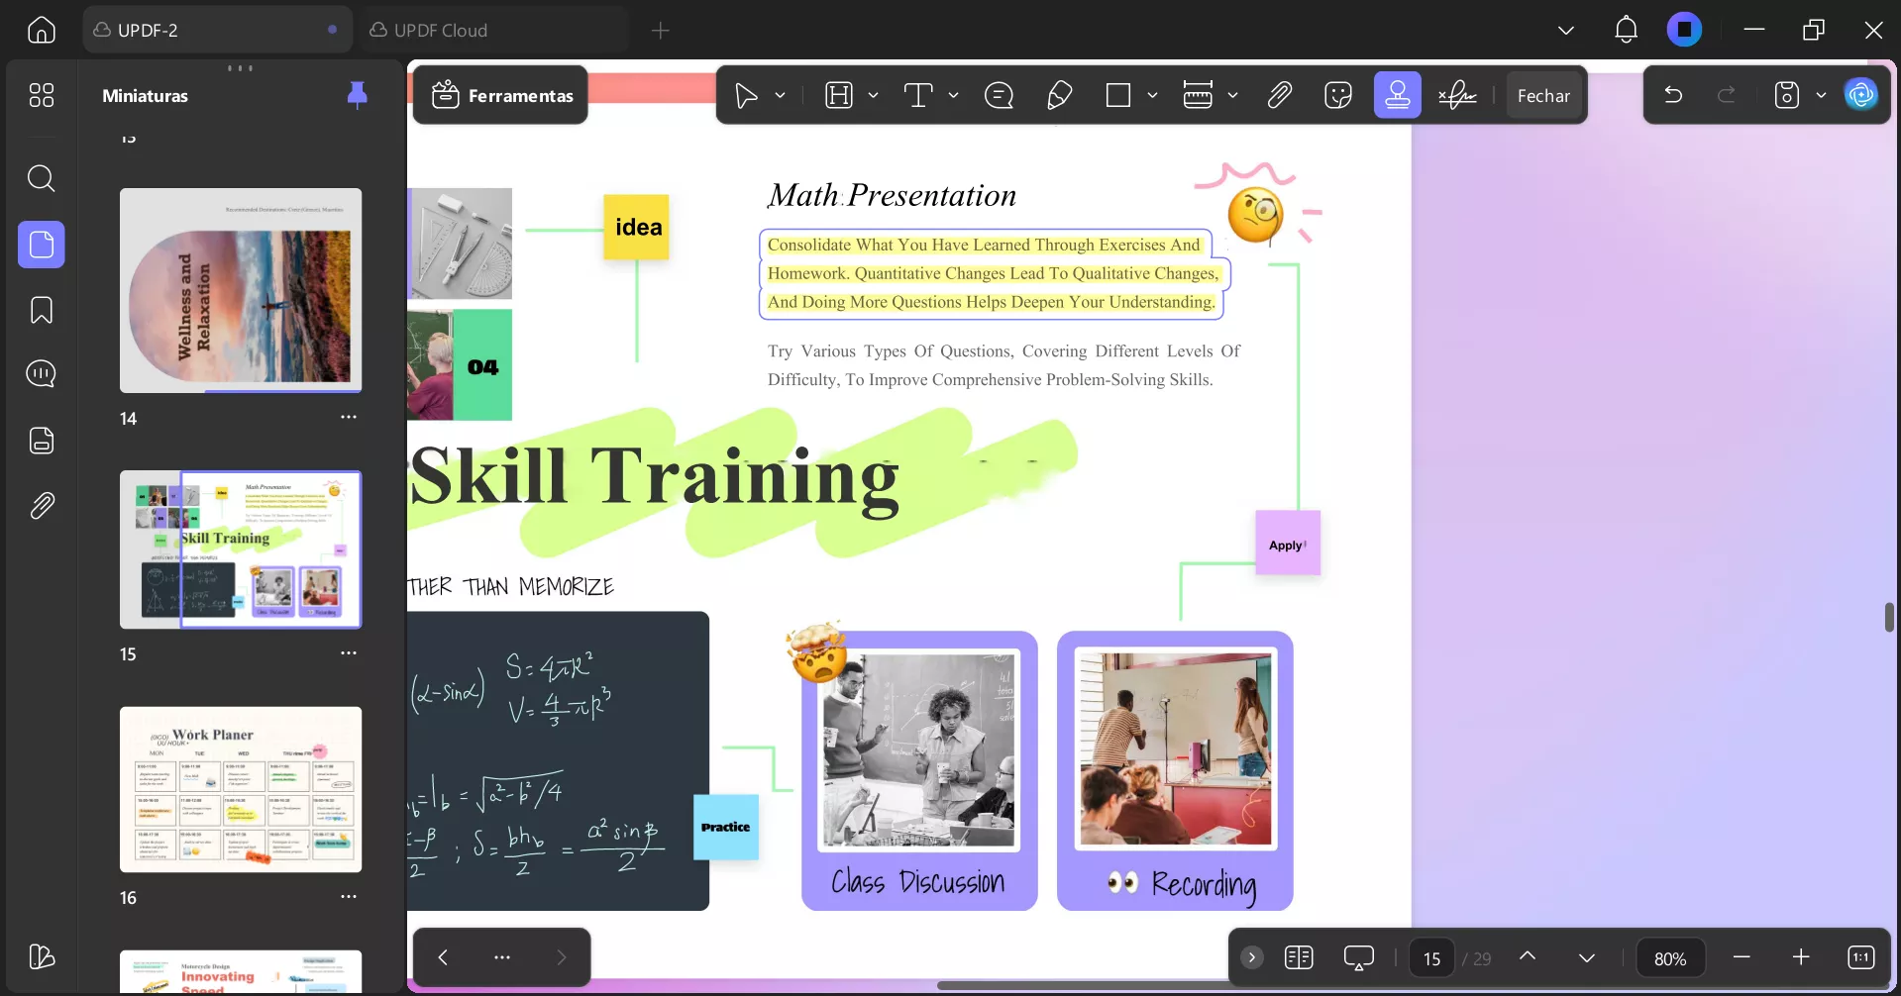The height and width of the screenshot is (996, 1901).
Task: Switch to the UPDF-2 tab
Action: pyautogui.click(x=218, y=30)
